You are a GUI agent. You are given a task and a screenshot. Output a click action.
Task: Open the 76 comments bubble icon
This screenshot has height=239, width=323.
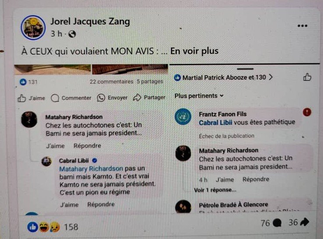277,223
